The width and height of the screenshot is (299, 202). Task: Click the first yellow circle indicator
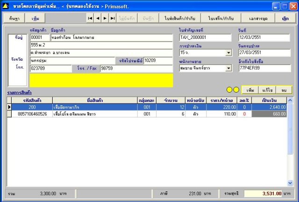(229, 89)
